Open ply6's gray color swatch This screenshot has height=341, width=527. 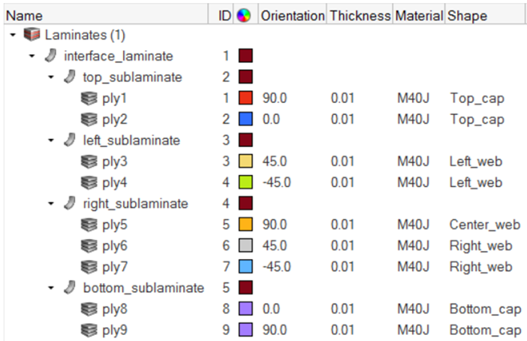[245, 246]
